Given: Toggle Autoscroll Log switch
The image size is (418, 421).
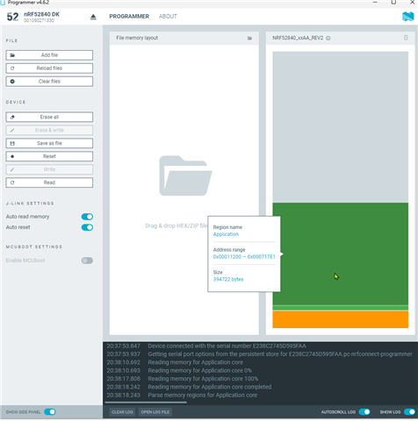Looking at the screenshot, I should click(x=364, y=412).
